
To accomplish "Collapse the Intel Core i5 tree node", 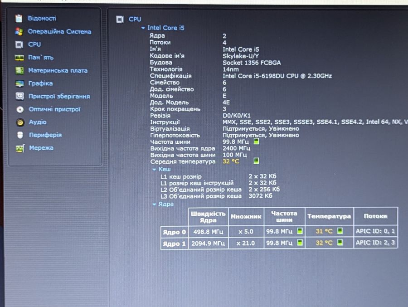I will pos(143,28).
